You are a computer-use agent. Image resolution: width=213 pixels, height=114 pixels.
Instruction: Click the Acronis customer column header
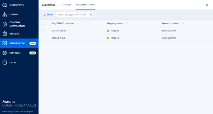click(171, 23)
